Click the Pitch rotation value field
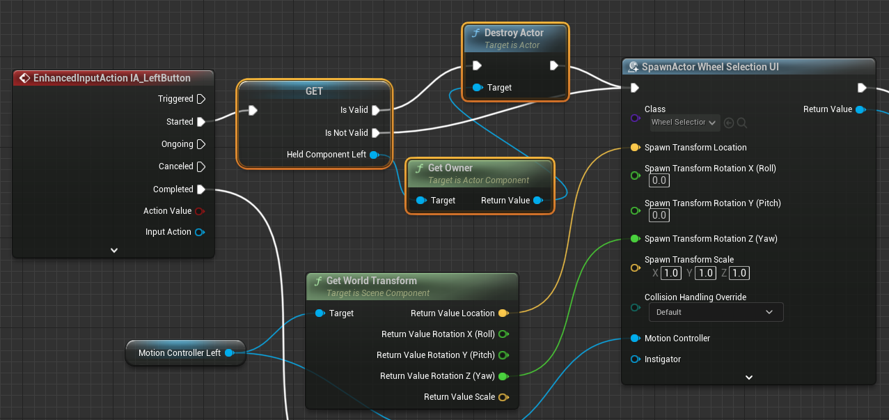This screenshot has height=420, width=889. pyautogui.click(x=659, y=215)
